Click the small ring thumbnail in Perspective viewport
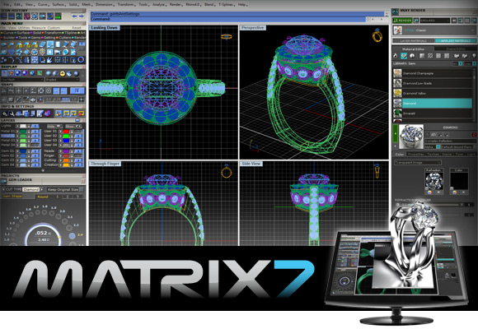Viewport: 478px width, 329px height. (x=377, y=35)
